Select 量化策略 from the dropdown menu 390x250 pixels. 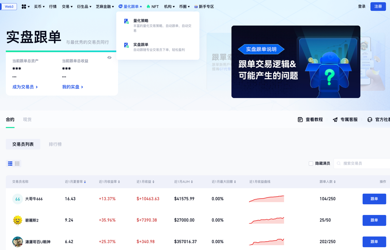click(141, 21)
